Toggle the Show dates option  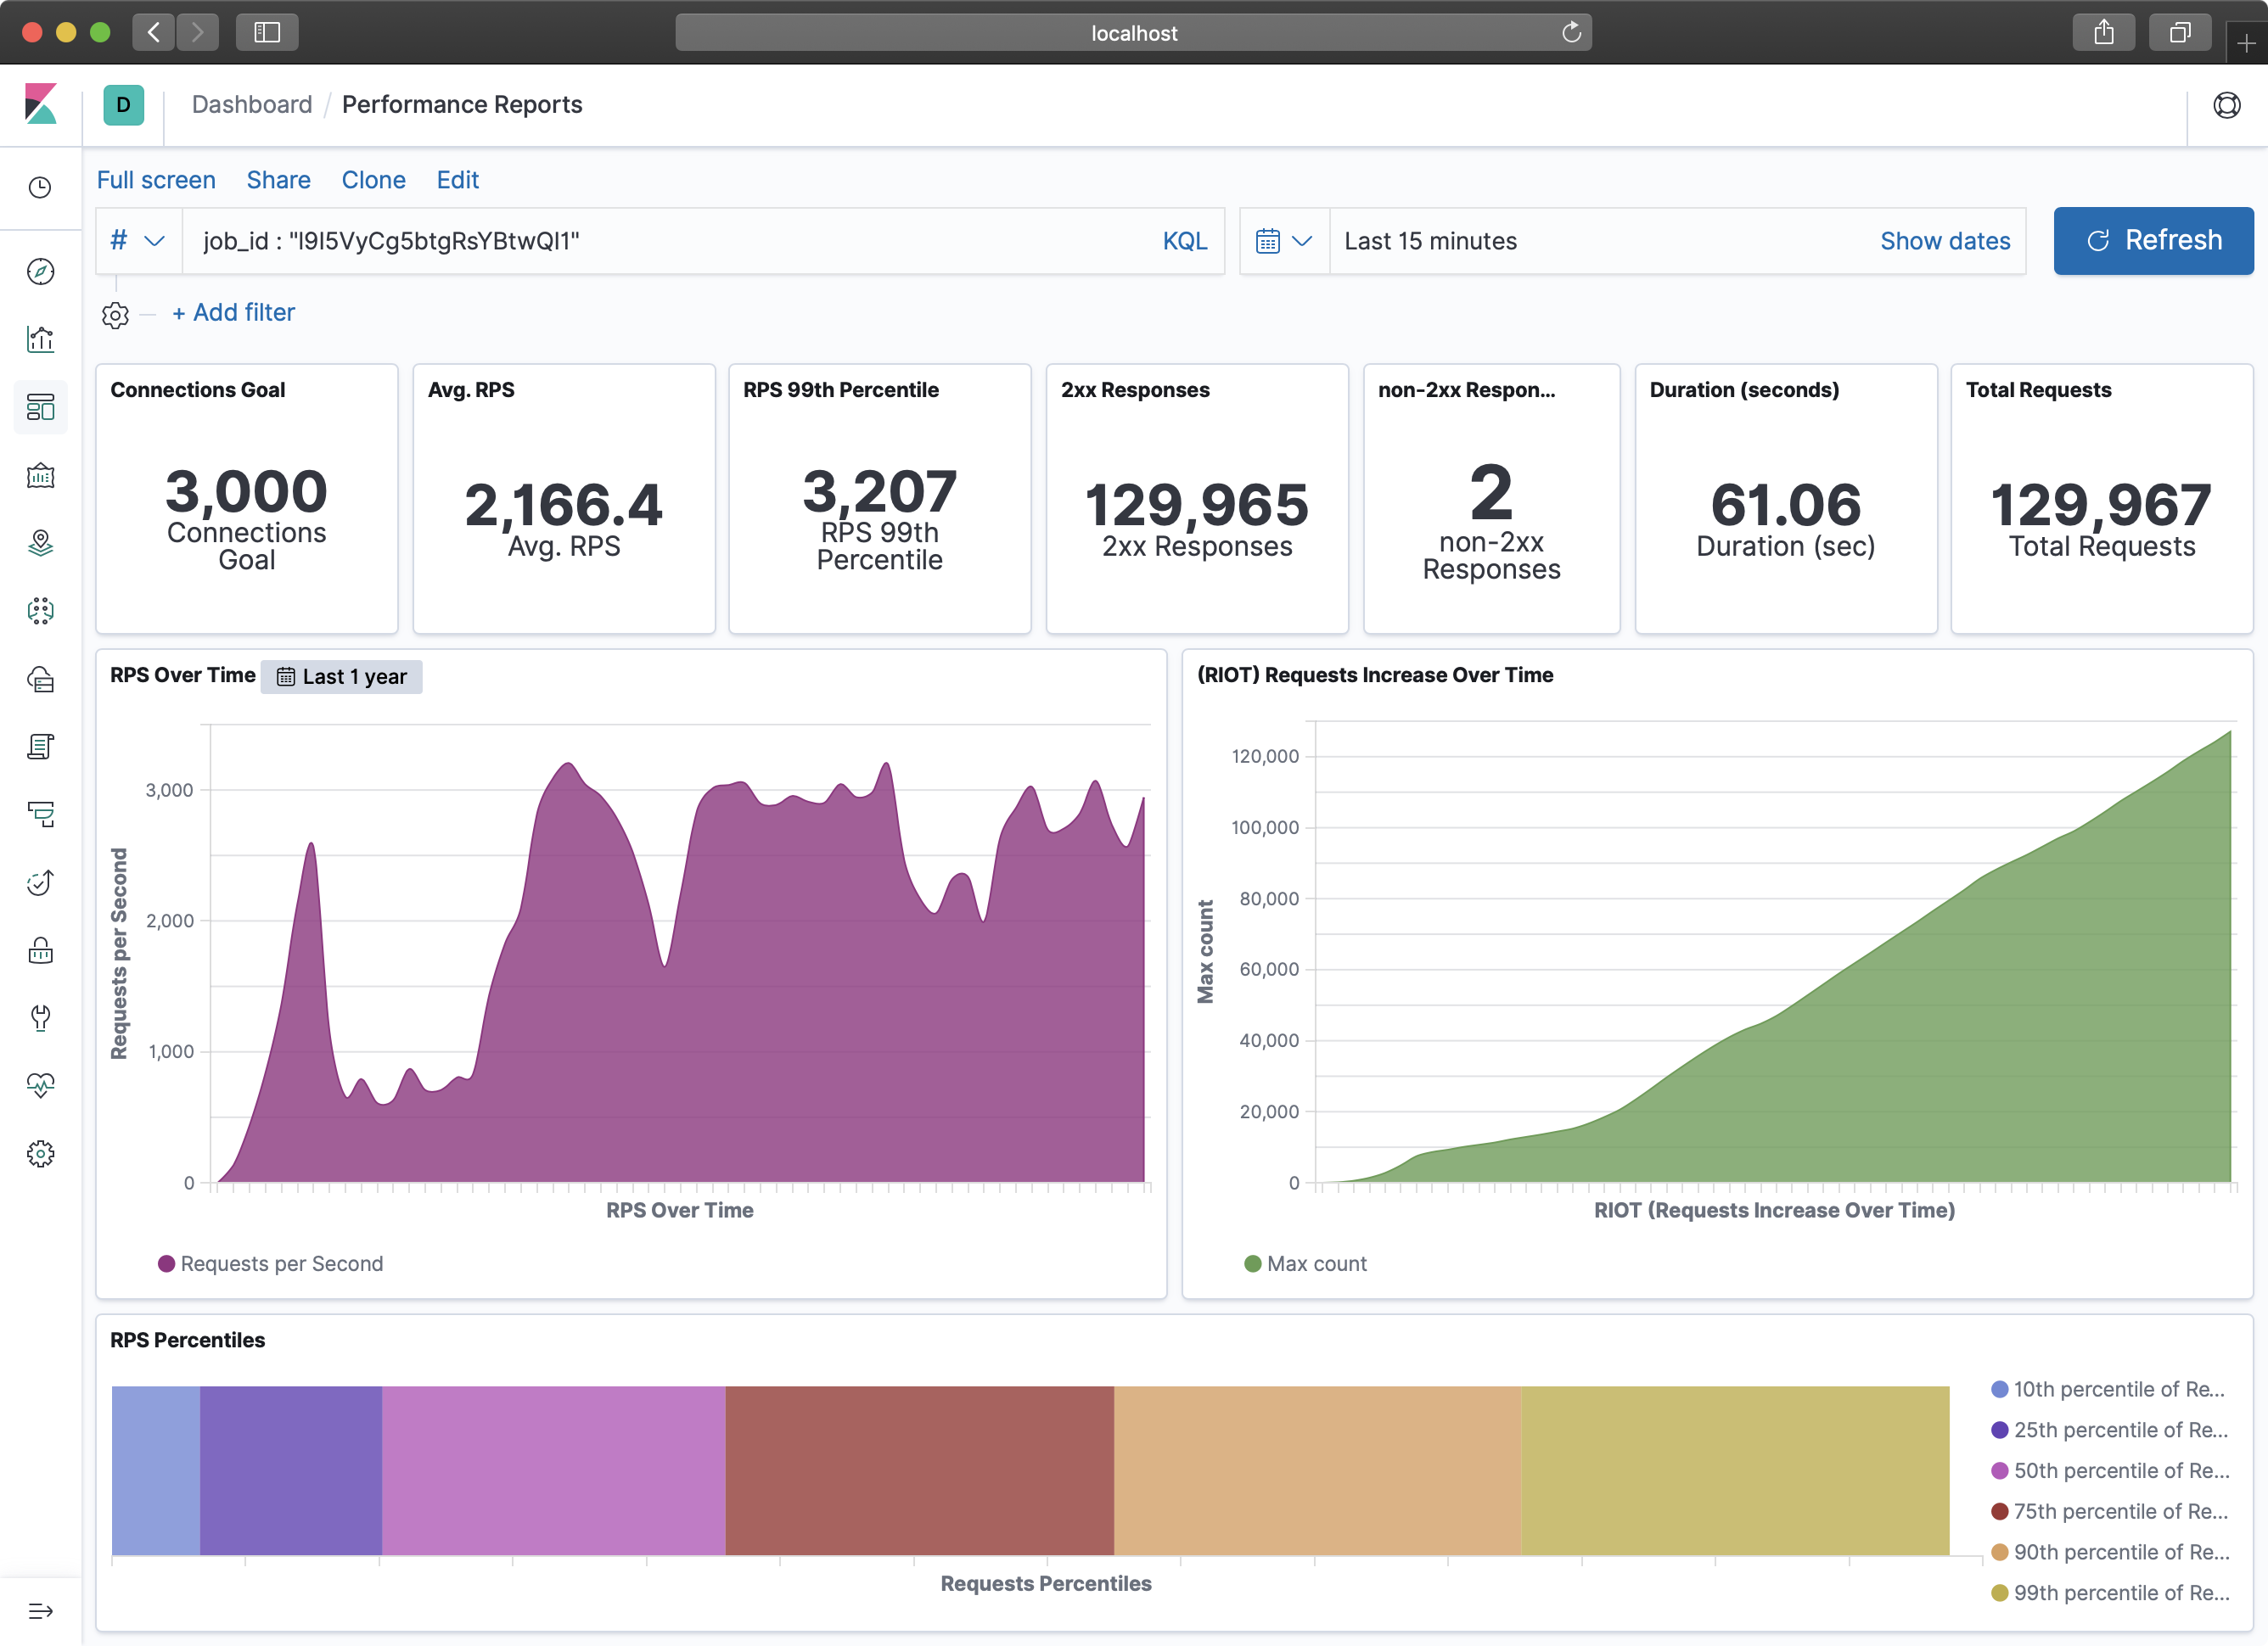1944,239
